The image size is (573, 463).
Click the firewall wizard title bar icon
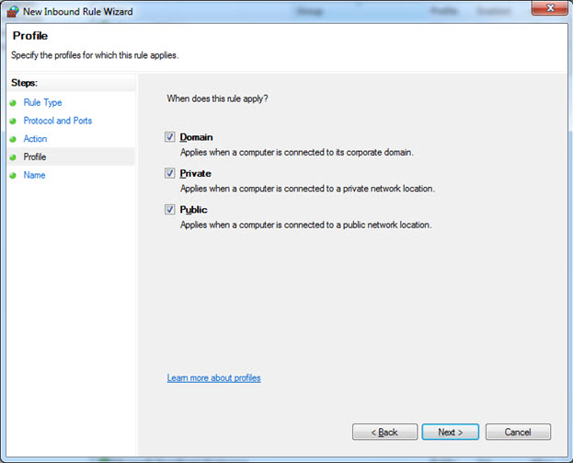click(x=13, y=11)
